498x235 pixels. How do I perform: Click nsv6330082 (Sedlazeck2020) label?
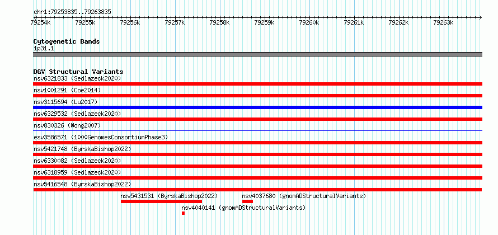(x=77, y=161)
